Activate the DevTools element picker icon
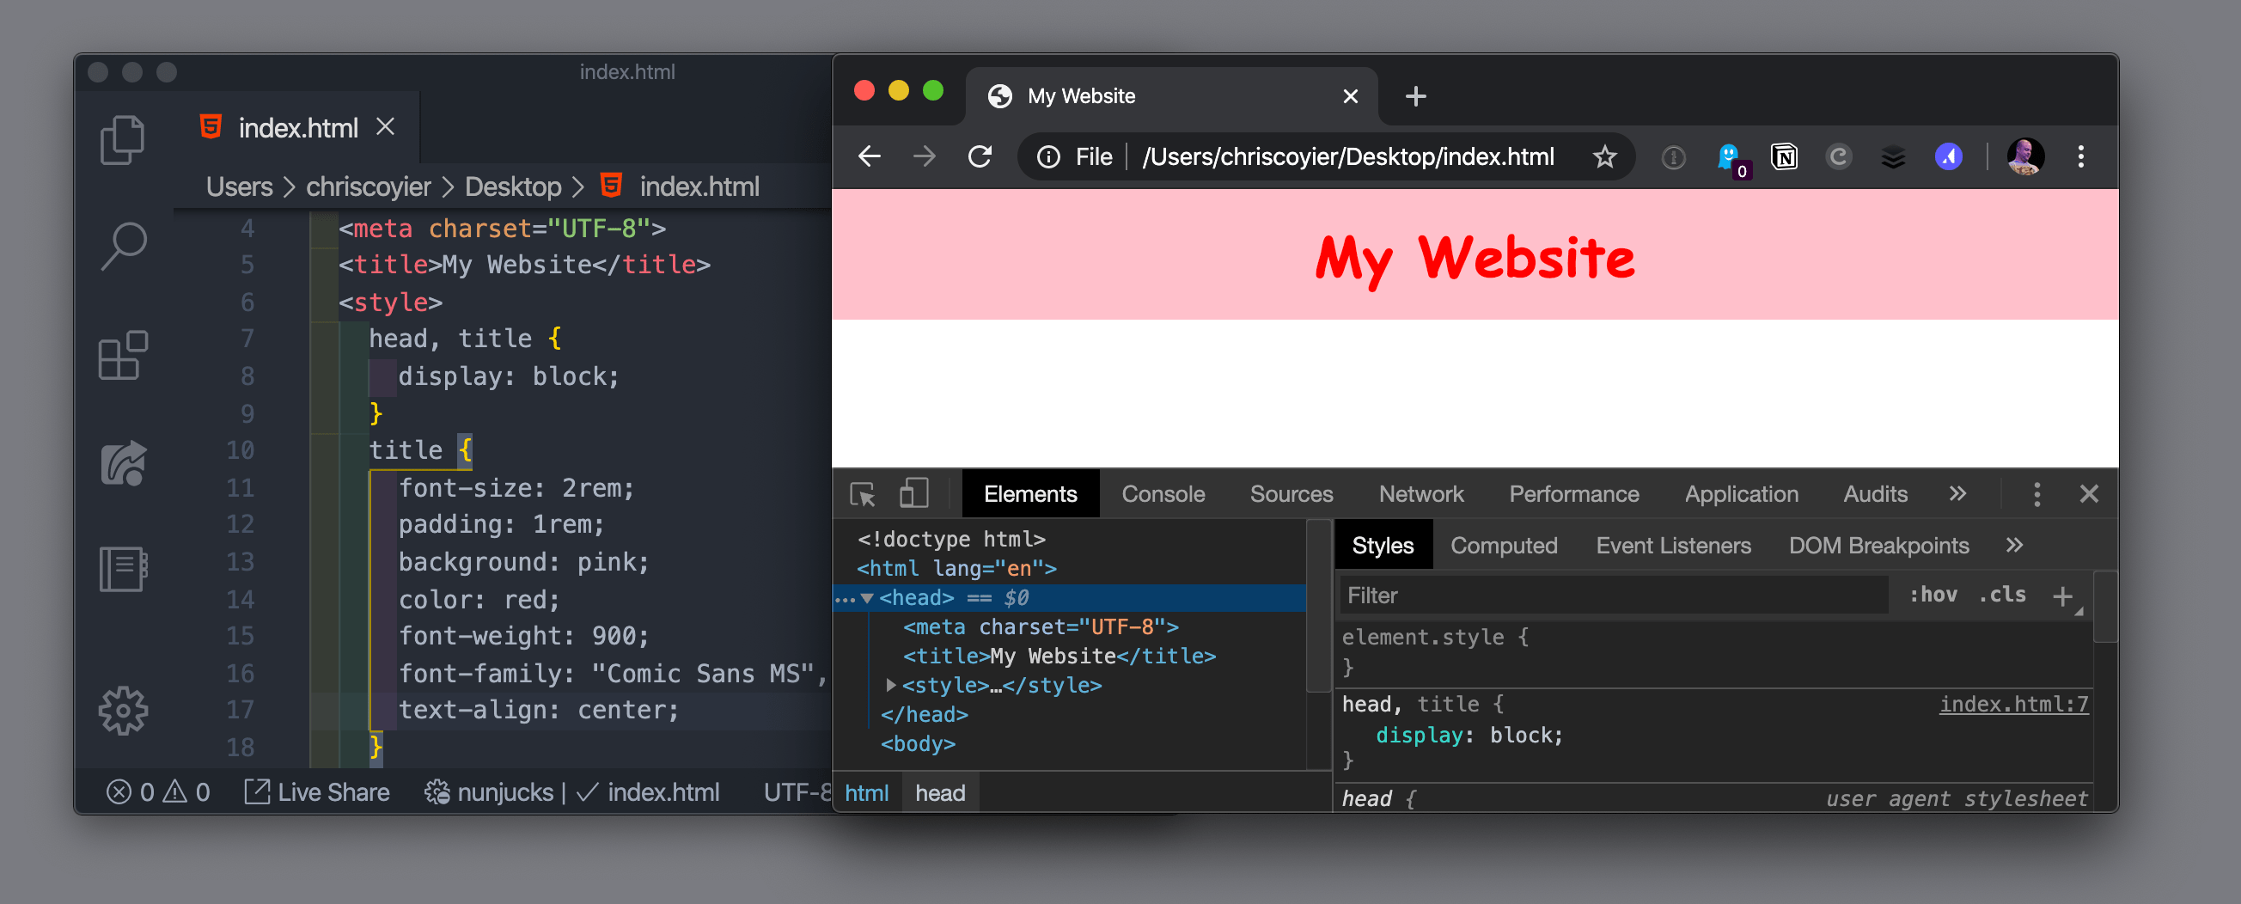This screenshot has width=2241, height=904. click(862, 494)
